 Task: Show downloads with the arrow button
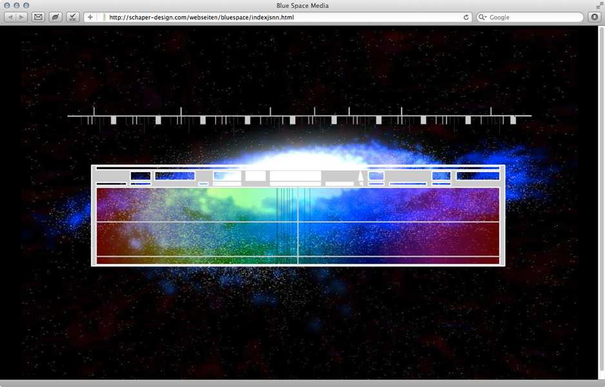pos(595,17)
